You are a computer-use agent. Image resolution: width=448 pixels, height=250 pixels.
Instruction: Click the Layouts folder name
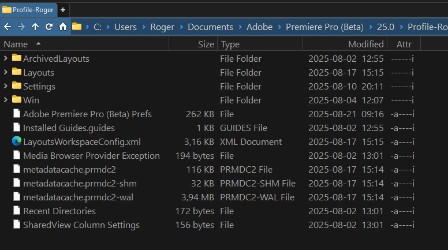click(x=39, y=73)
